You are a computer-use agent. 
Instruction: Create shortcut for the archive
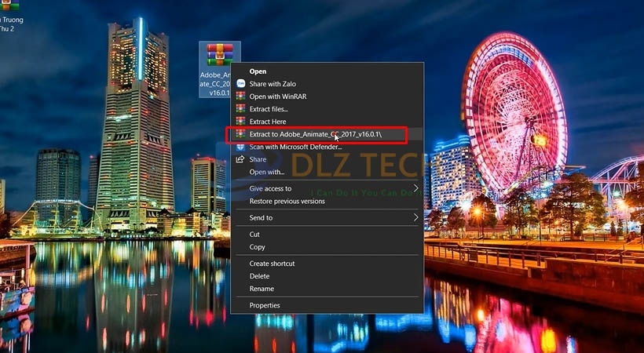pos(272,264)
